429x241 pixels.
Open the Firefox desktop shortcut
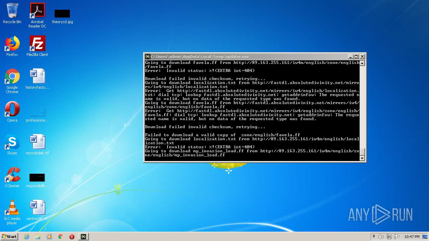coord(12,46)
